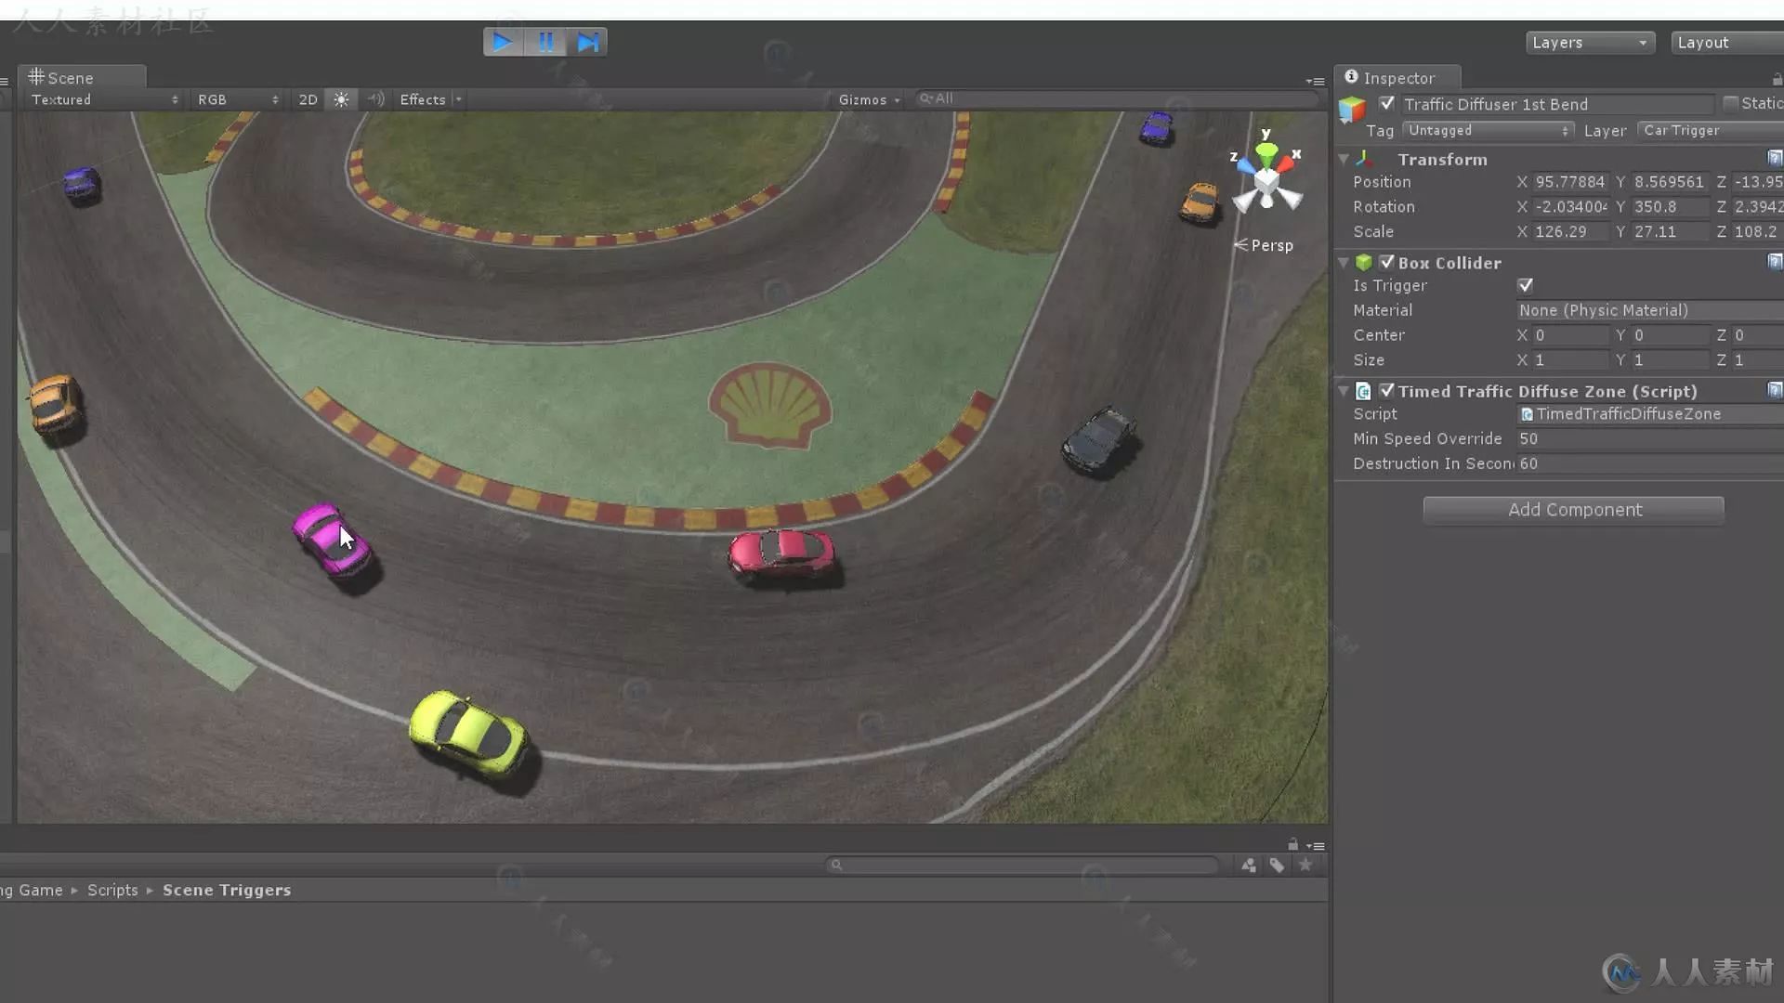This screenshot has height=1003, width=1784.
Task: Navigate to Scene Triggers breadcrumb
Action: [x=227, y=890]
